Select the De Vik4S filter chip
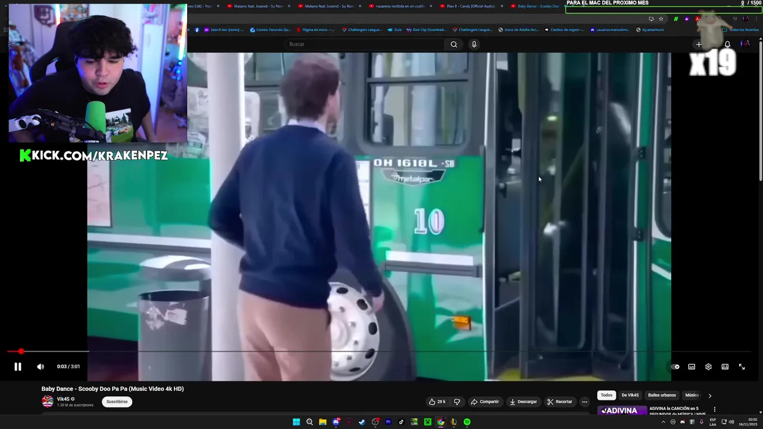The height and width of the screenshot is (429, 763). click(630, 395)
